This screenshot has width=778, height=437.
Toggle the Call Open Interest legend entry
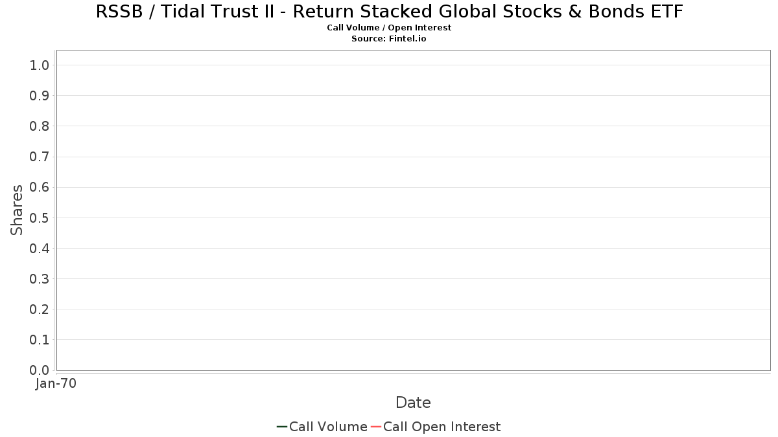pyautogui.click(x=435, y=427)
